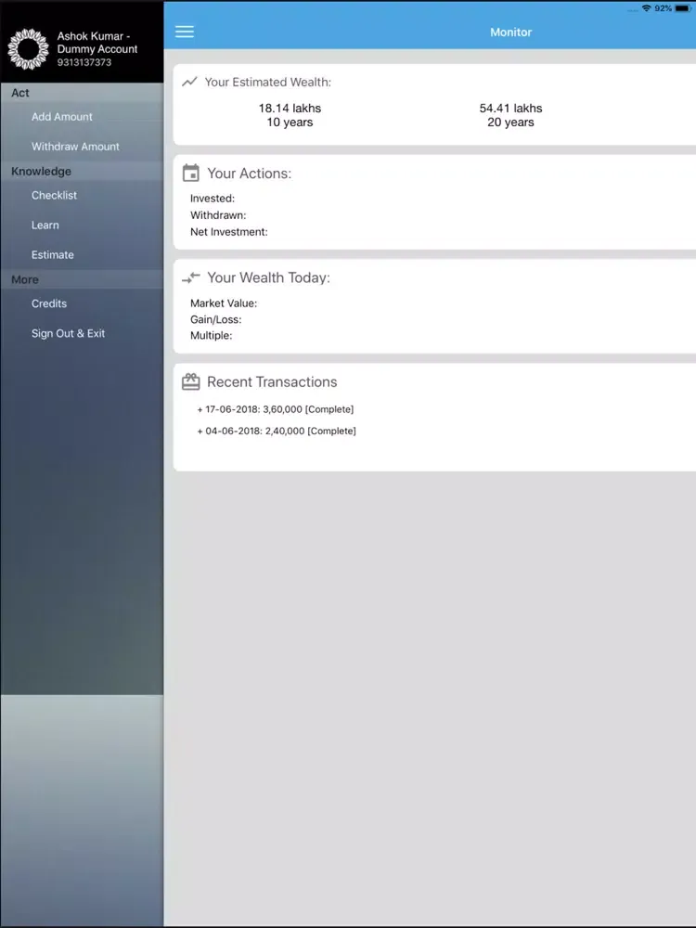Click the Recent Transactions gift icon
The width and height of the screenshot is (696, 928).
(190, 381)
